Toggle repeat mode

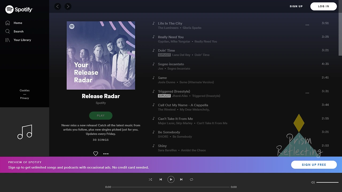(192, 179)
